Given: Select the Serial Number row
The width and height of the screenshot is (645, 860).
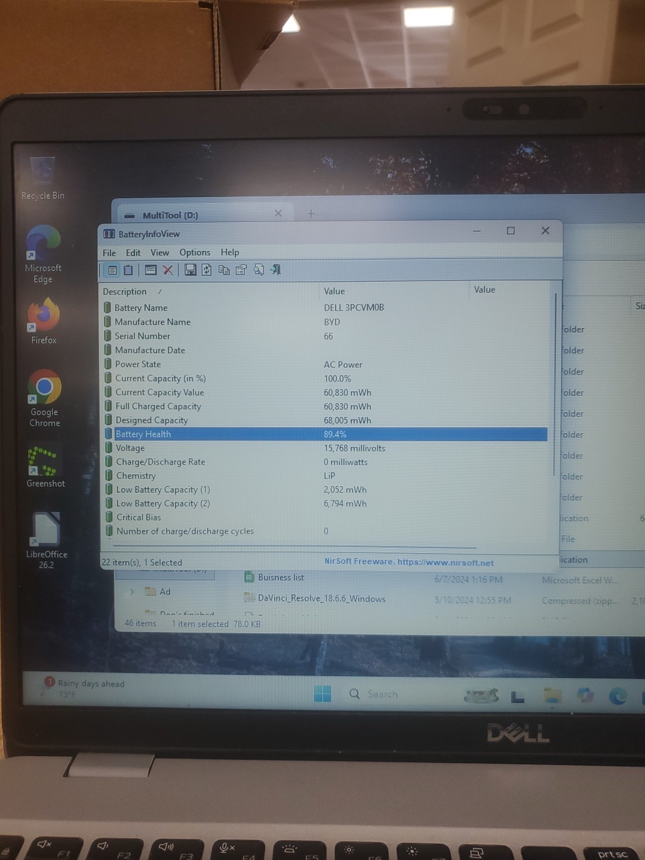Looking at the screenshot, I should coord(325,336).
